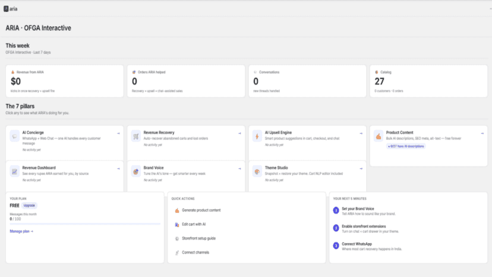Viewport: 492px width, 277px height.
Task: Click the Catalog stat icon
Action: click(x=377, y=73)
